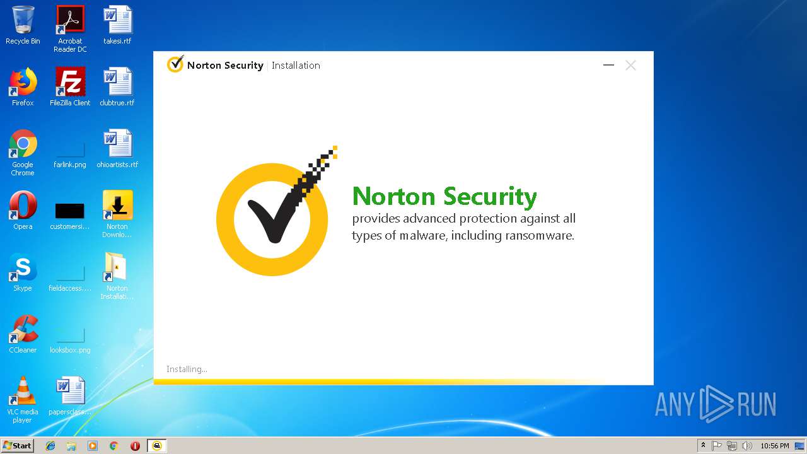Show hidden system tray icons

[x=703, y=445]
